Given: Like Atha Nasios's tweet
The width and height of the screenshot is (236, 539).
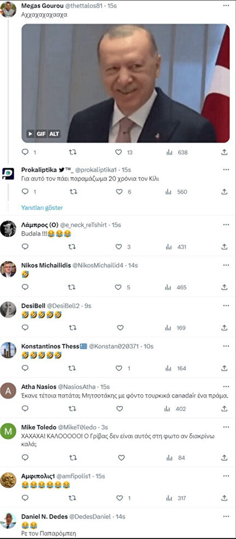Looking at the screenshot, I should (x=120, y=408).
